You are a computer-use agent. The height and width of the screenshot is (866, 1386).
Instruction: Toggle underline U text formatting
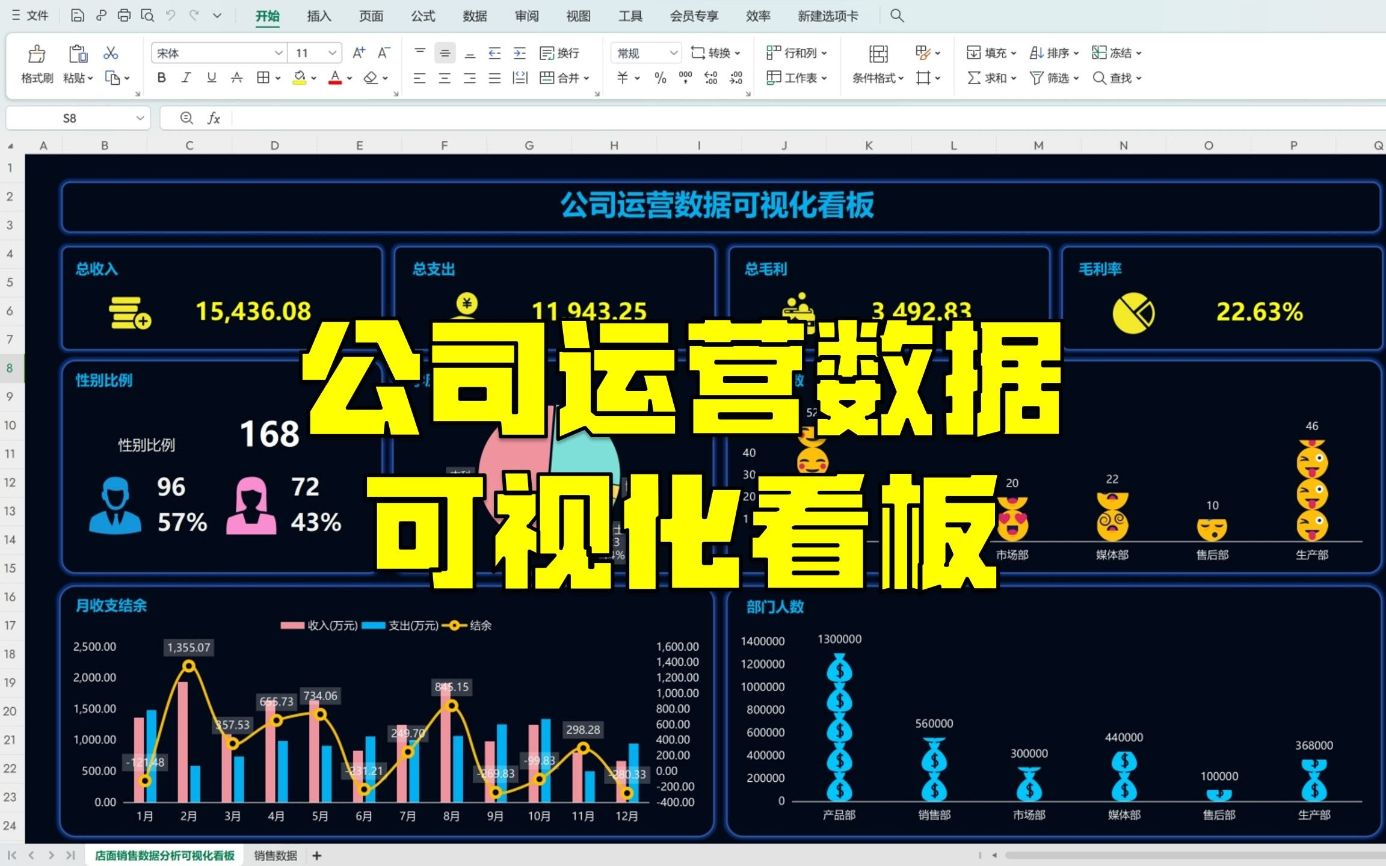click(x=211, y=79)
